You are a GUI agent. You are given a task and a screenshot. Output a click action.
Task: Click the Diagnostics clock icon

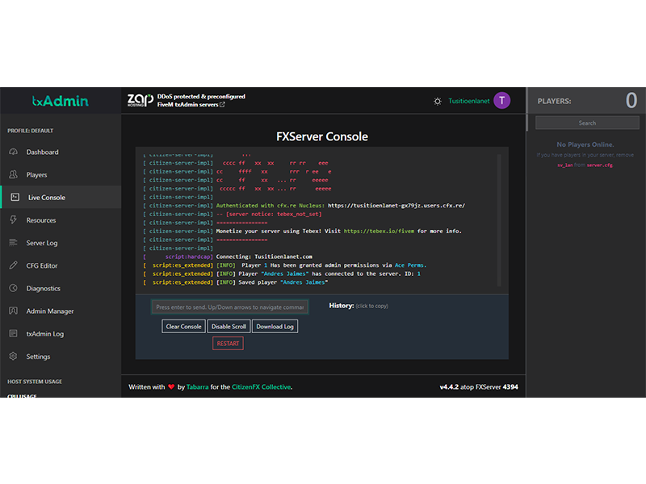pos(13,288)
